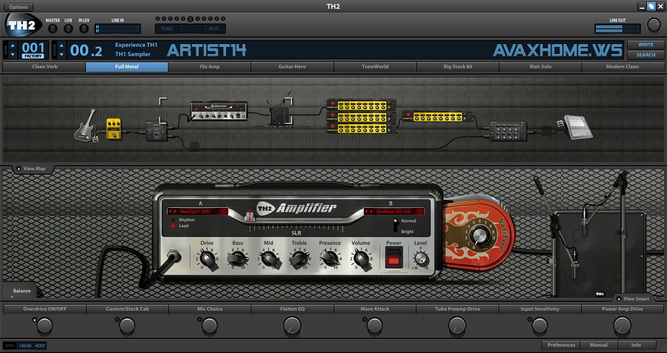
Task: Adjust the amplifier Treble knob
Action: [299, 259]
